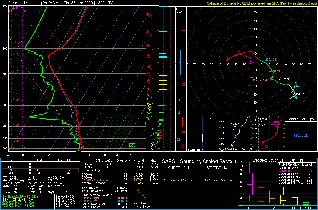Click the 'nan deg' Storm Slinky value
This screenshot has width=318, height=210.
pos(212,118)
